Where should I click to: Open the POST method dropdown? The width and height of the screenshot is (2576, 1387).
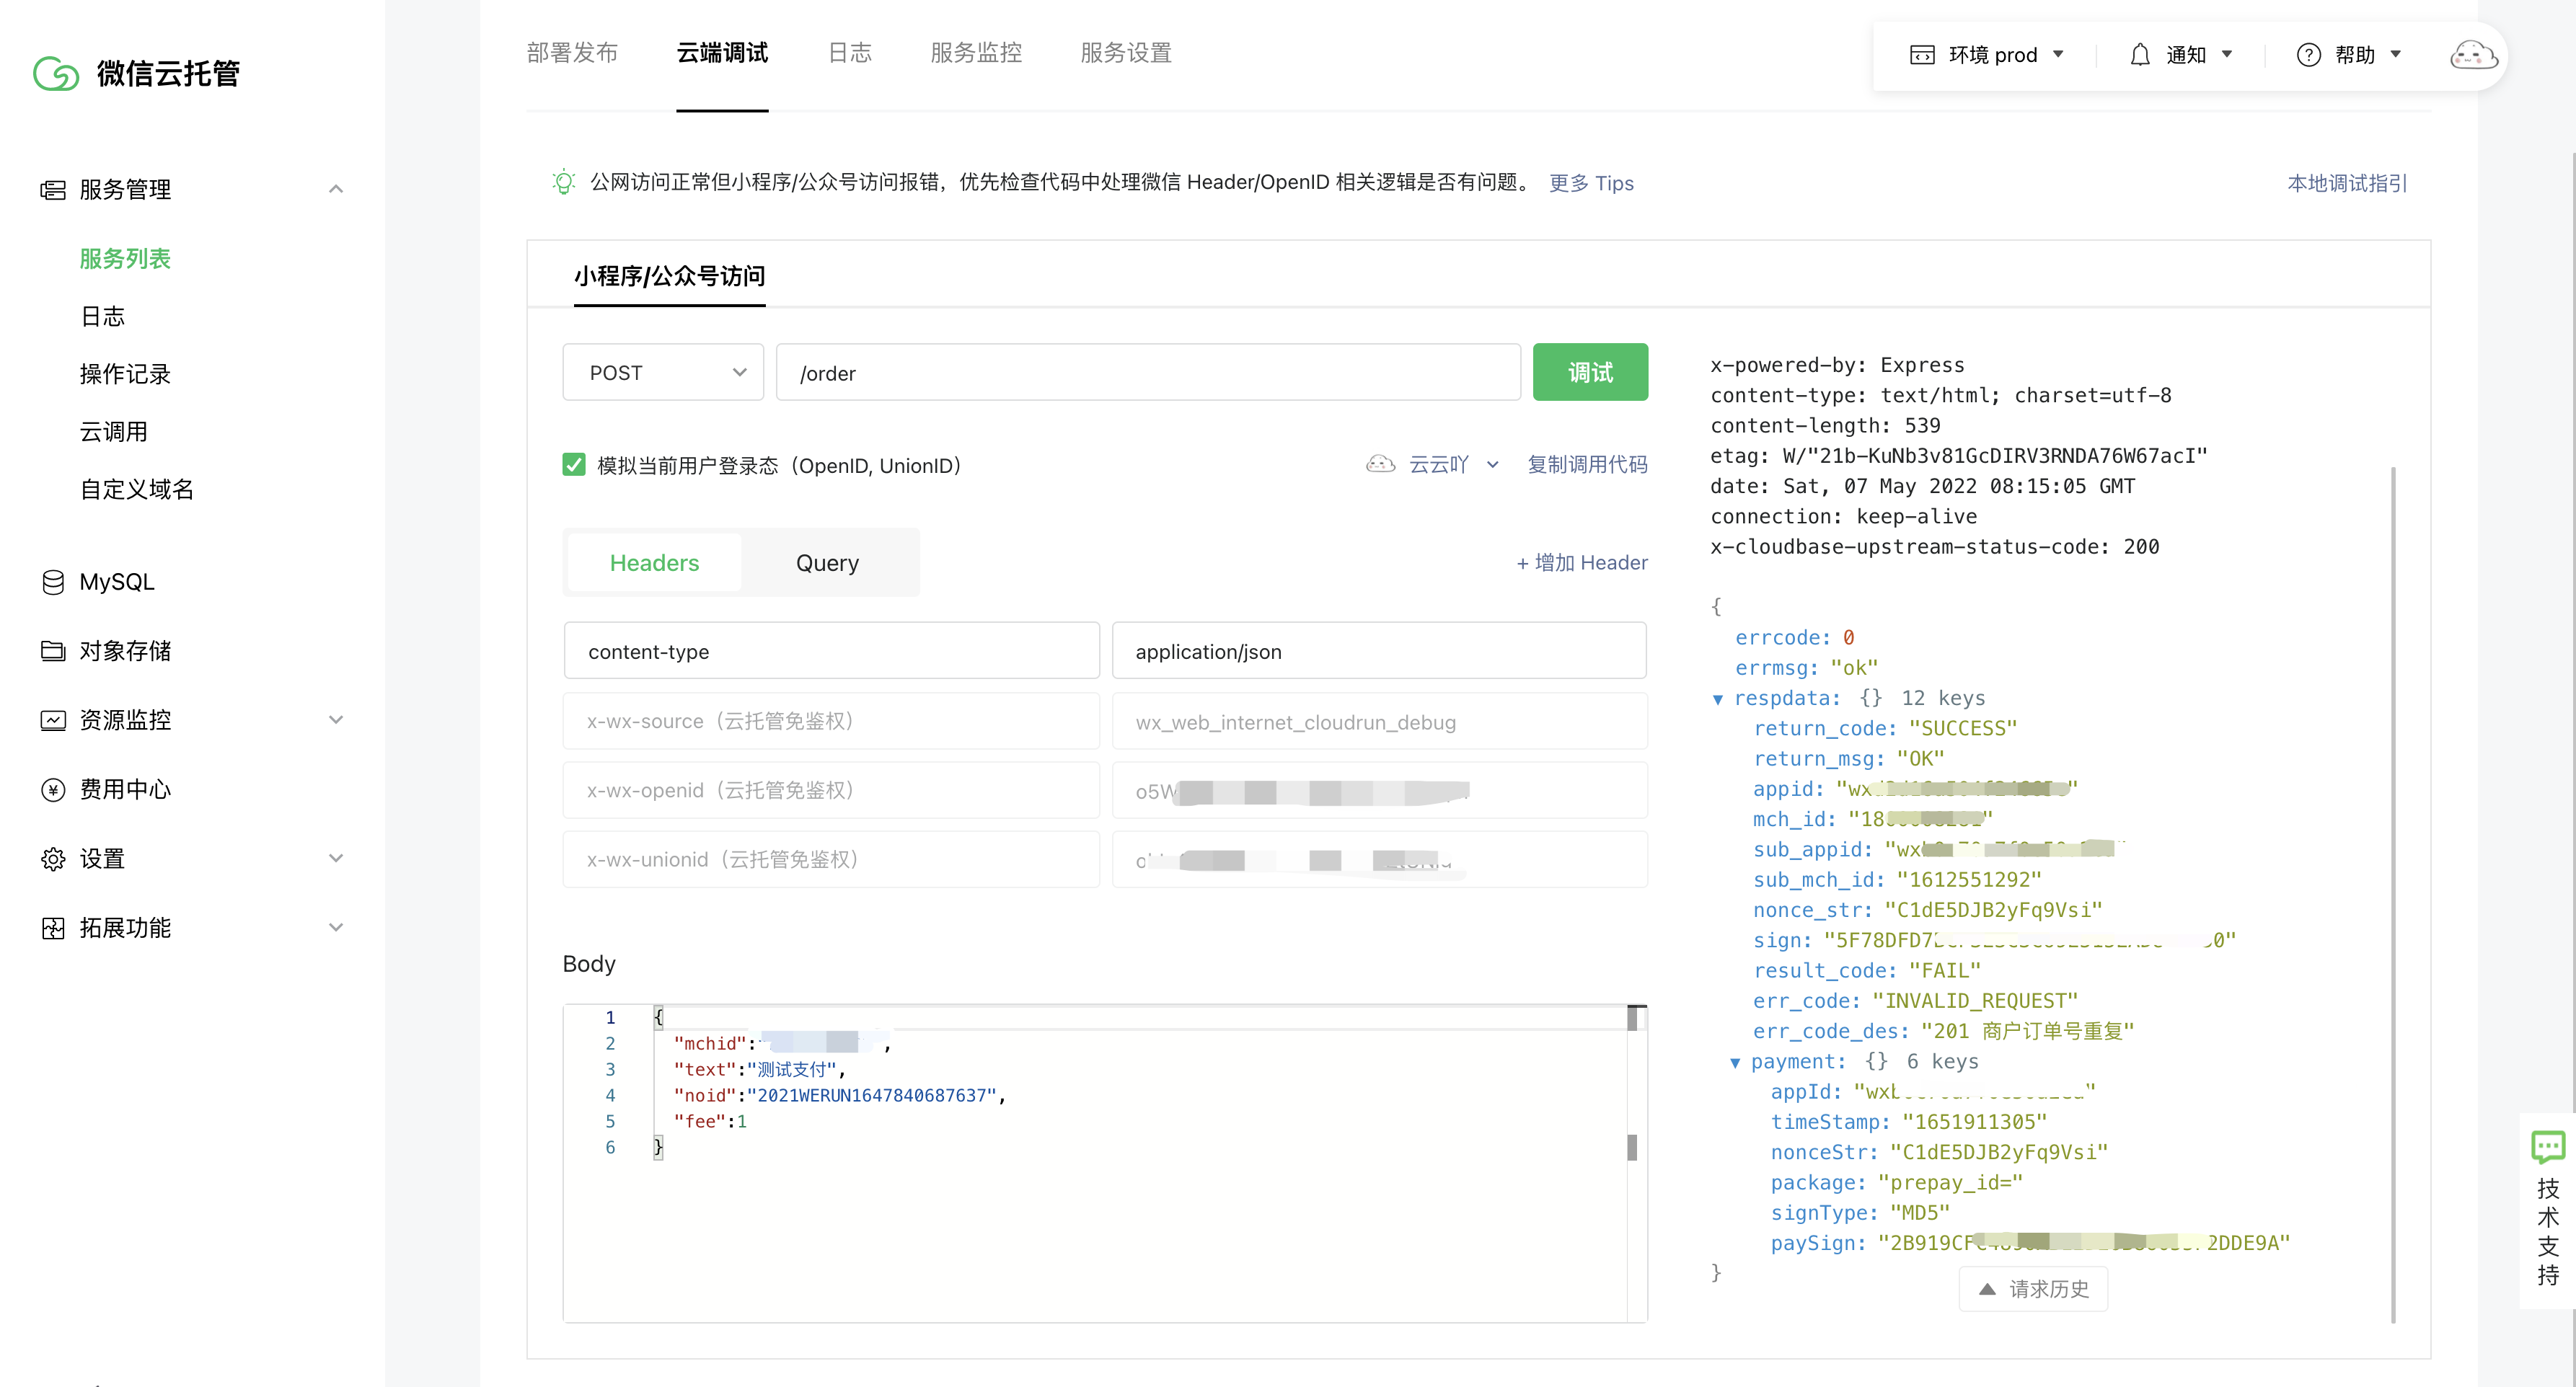pos(663,373)
